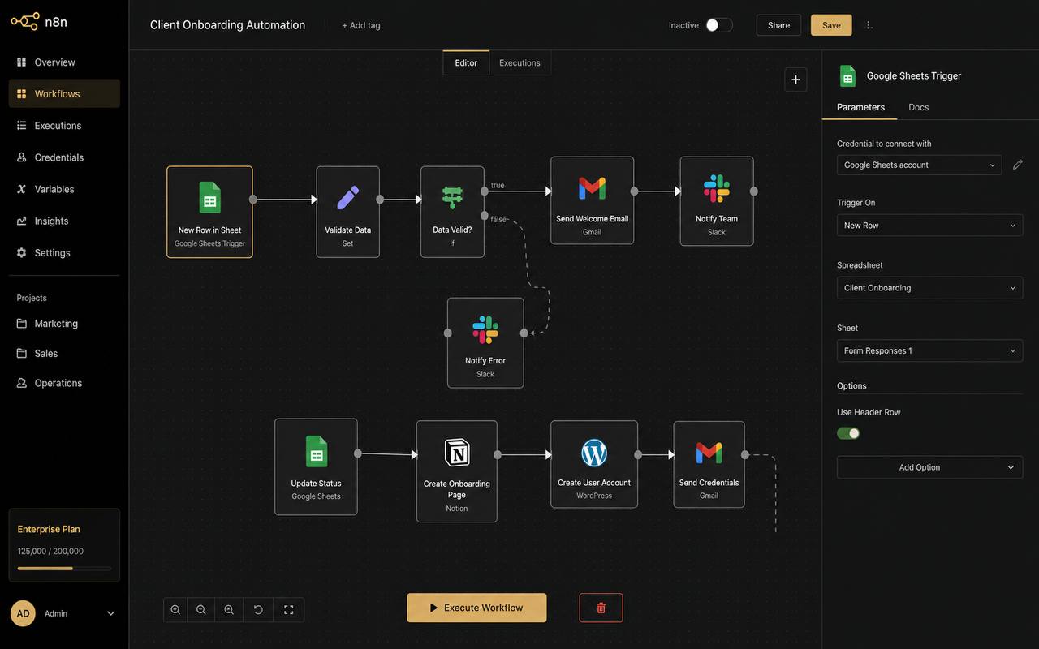Select the Create User Account WordPress node
Image resolution: width=1039 pixels, height=649 pixels.
click(594, 464)
